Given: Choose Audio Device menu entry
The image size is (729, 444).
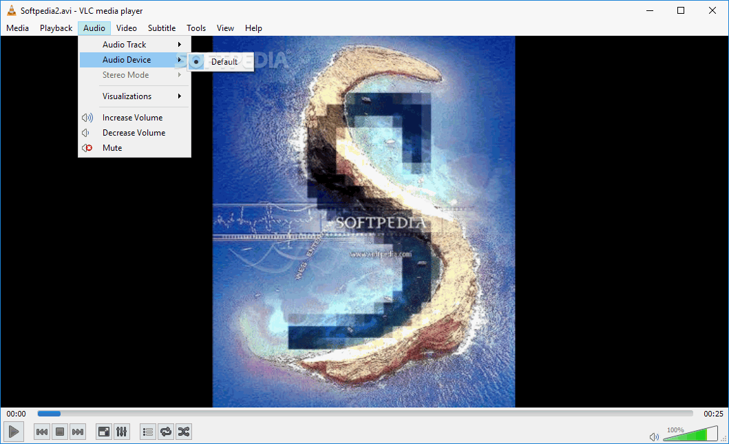Looking at the screenshot, I should click(134, 59).
